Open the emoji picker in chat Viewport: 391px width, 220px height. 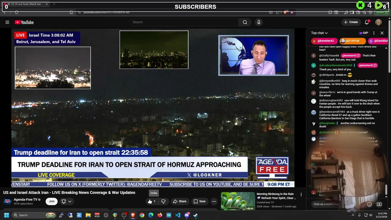(x=369, y=204)
